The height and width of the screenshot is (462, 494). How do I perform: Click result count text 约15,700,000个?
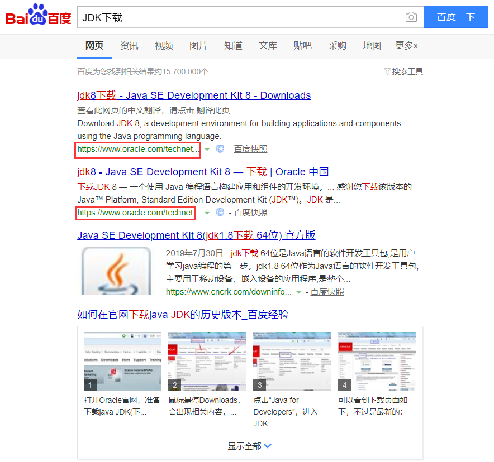(143, 71)
